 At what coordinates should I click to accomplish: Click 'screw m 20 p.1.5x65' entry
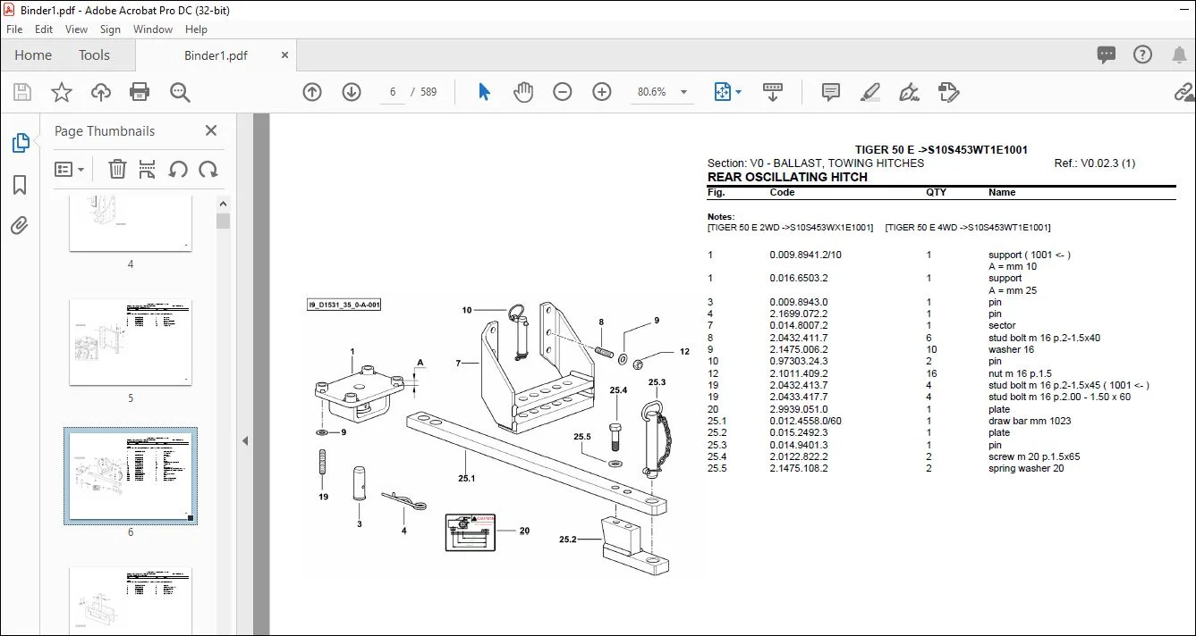click(x=1034, y=456)
